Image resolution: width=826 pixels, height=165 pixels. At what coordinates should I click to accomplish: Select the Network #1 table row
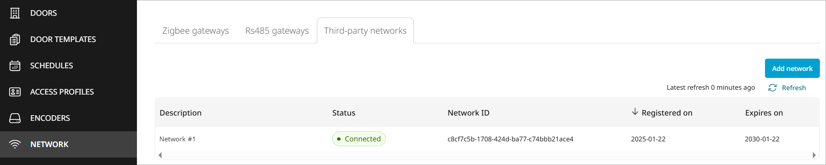pos(487,139)
